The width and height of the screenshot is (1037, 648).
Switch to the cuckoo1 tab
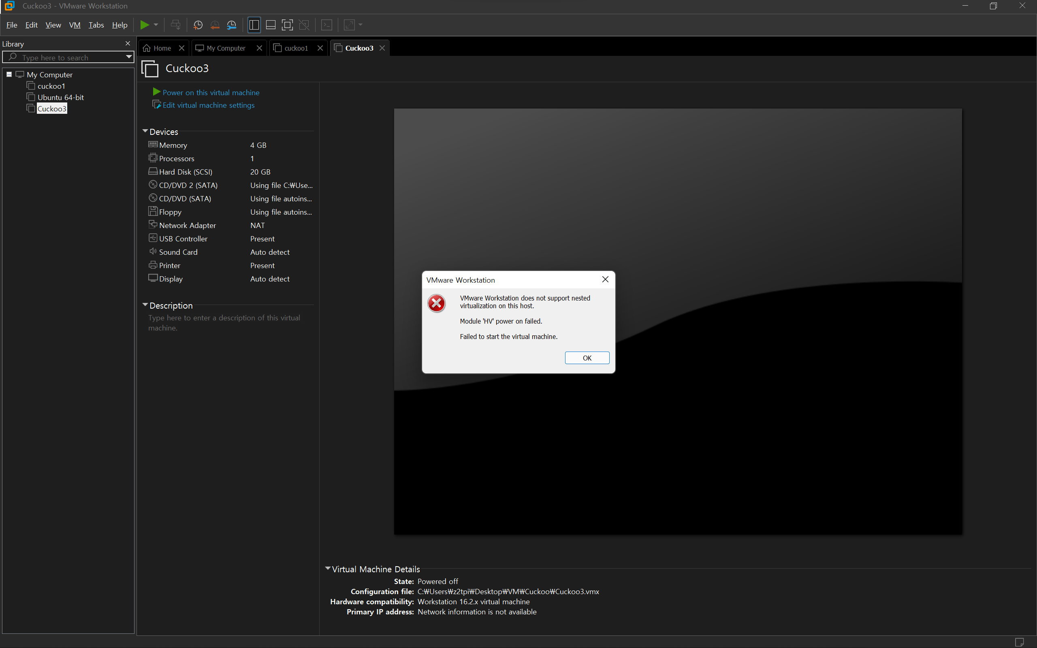click(296, 48)
